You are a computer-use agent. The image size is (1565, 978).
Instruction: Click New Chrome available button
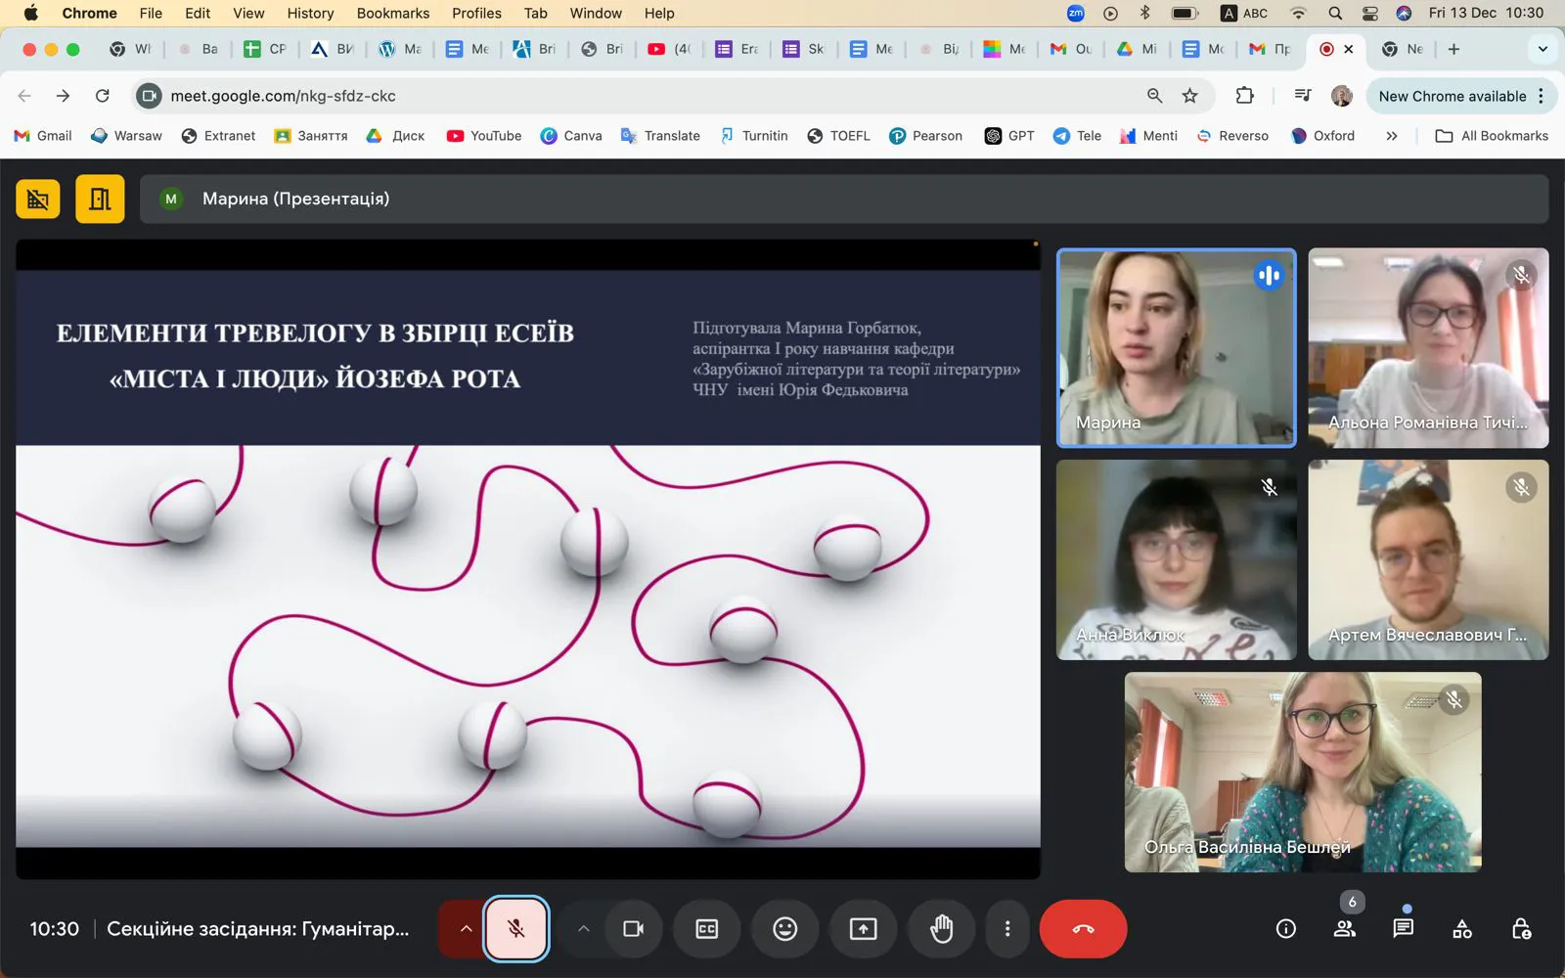(1452, 96)
